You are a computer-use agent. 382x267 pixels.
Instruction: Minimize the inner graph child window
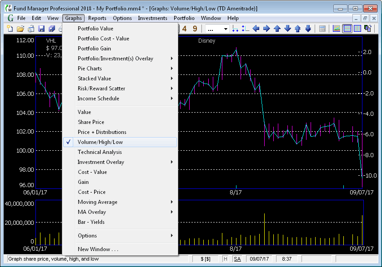point(356,18)
